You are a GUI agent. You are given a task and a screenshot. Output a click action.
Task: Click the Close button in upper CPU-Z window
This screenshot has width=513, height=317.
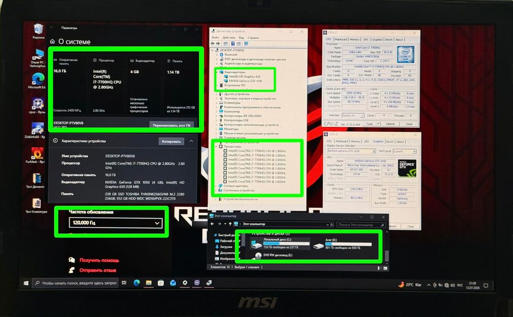click(409, 124)
